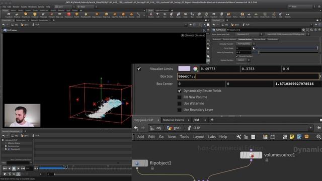Viewport: 322px width, 181px height.
Task: Click the viewport lock icon on the right toolbar
Action: tap(208, 48)
